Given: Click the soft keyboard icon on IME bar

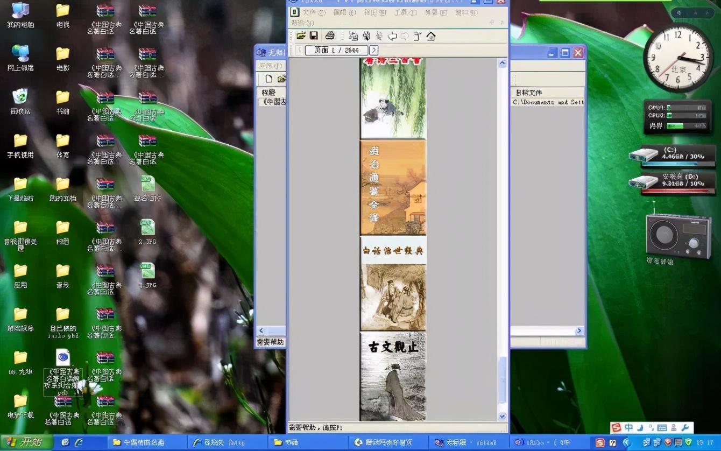Looking at the screenshot, I should click(x=662, y=428).
